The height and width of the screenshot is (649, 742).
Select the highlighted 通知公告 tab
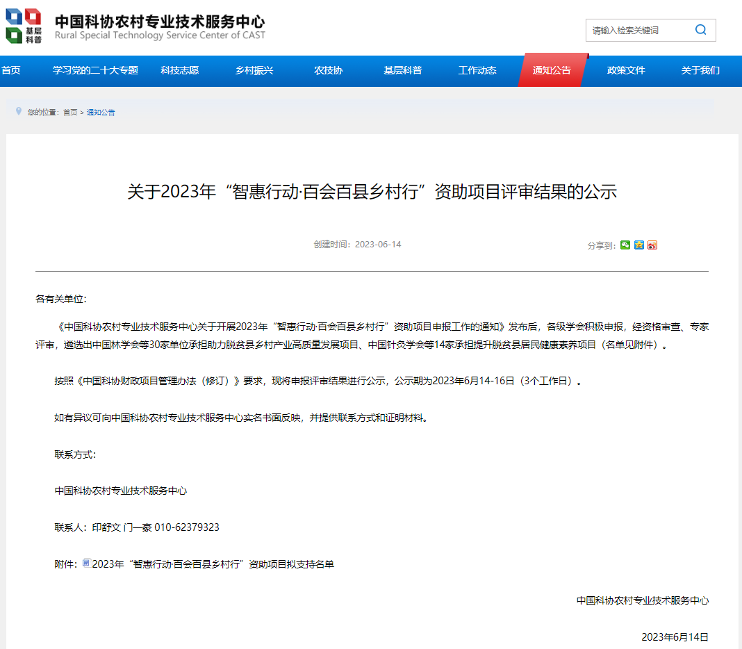point(552,70)
